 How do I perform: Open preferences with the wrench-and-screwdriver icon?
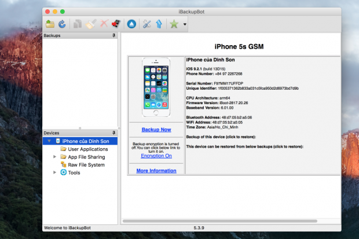(x=146, y=24)
